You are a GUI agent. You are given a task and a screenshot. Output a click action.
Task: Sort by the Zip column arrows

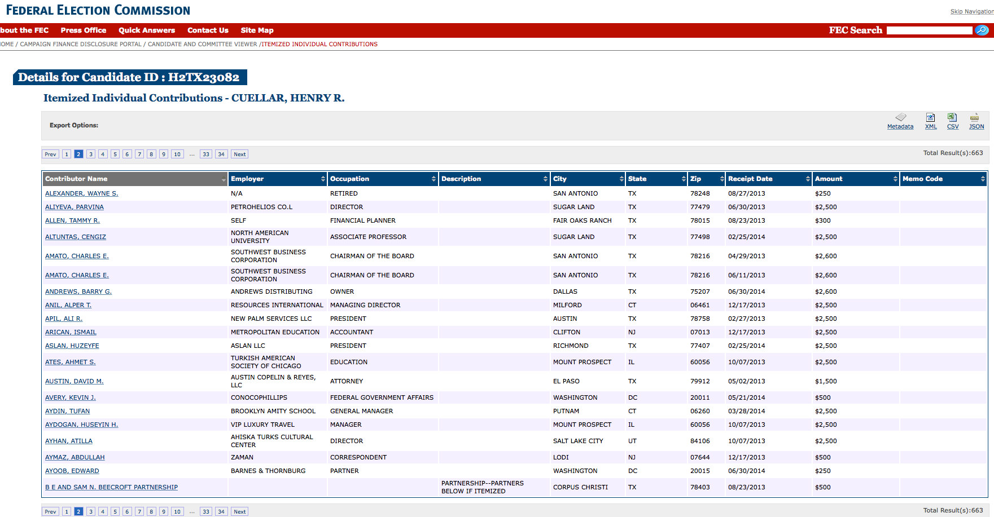722,179
